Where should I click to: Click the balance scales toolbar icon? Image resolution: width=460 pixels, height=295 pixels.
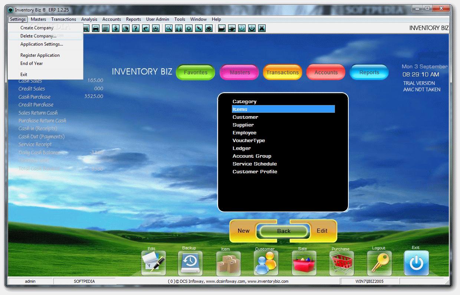click(x=179, y=28)
